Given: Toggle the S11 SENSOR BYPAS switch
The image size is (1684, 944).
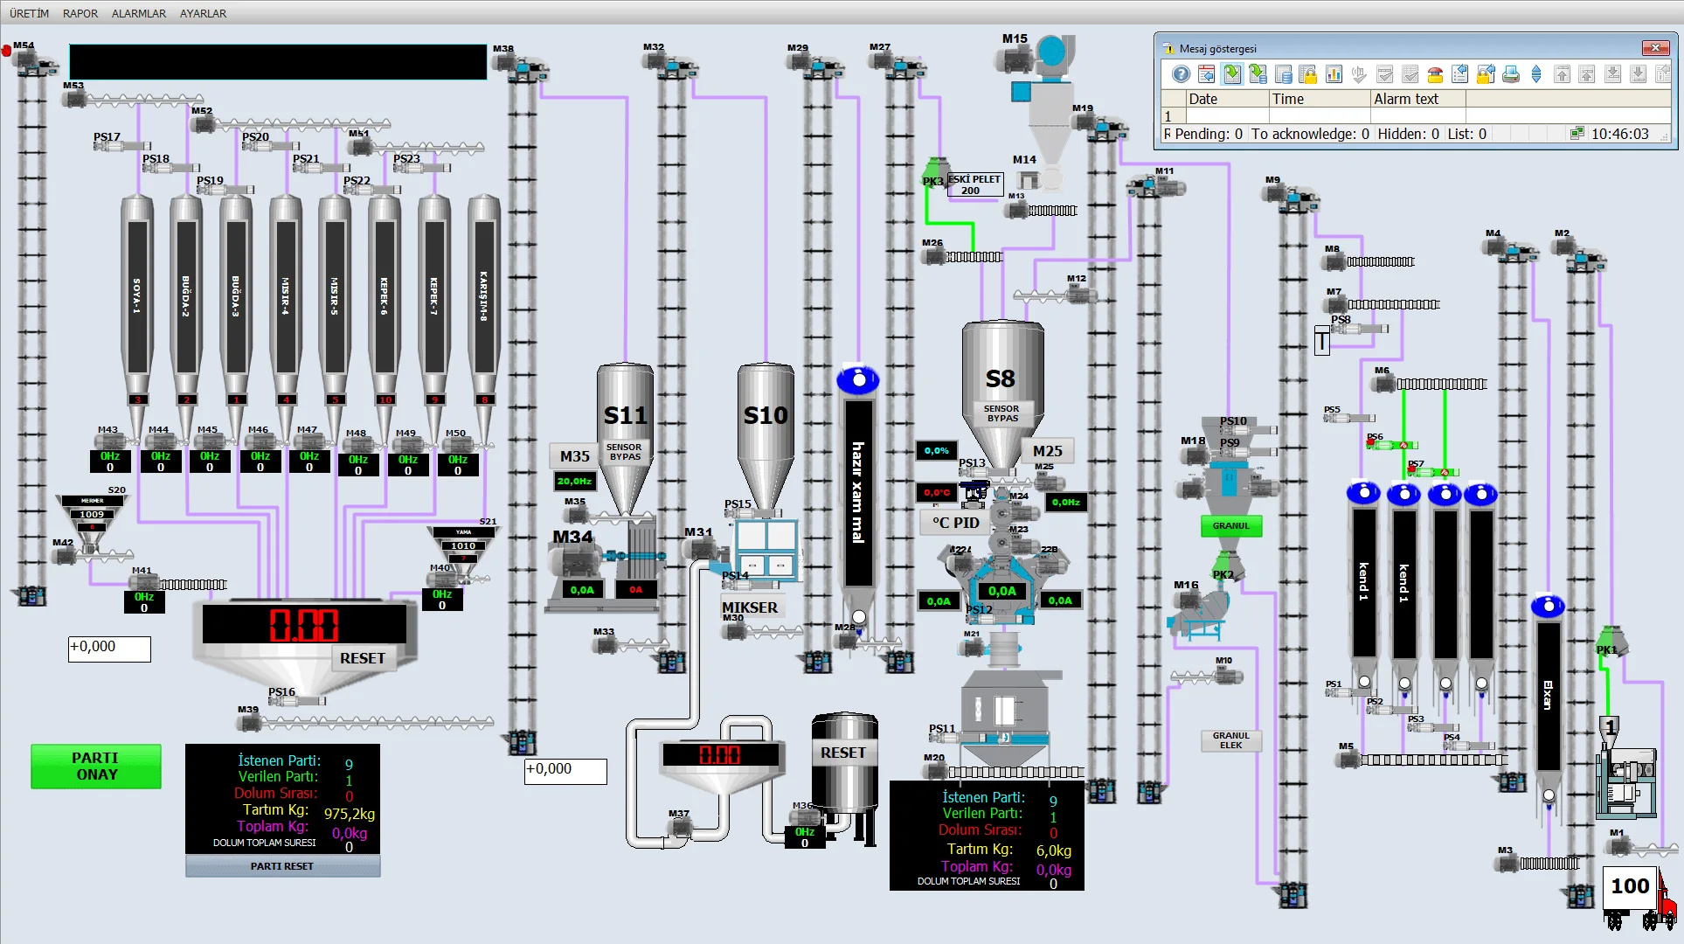Looking at the screenshot, I should (624, 452).
